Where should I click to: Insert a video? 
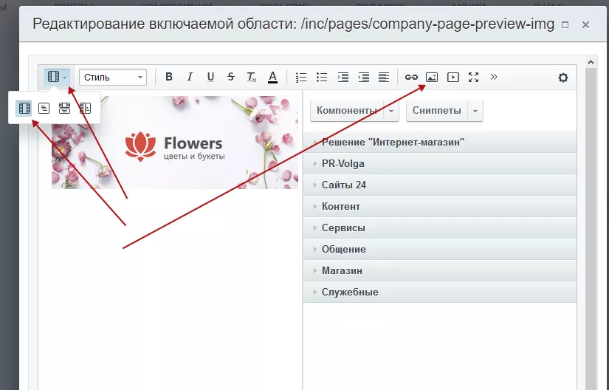[x=453, y=77]
